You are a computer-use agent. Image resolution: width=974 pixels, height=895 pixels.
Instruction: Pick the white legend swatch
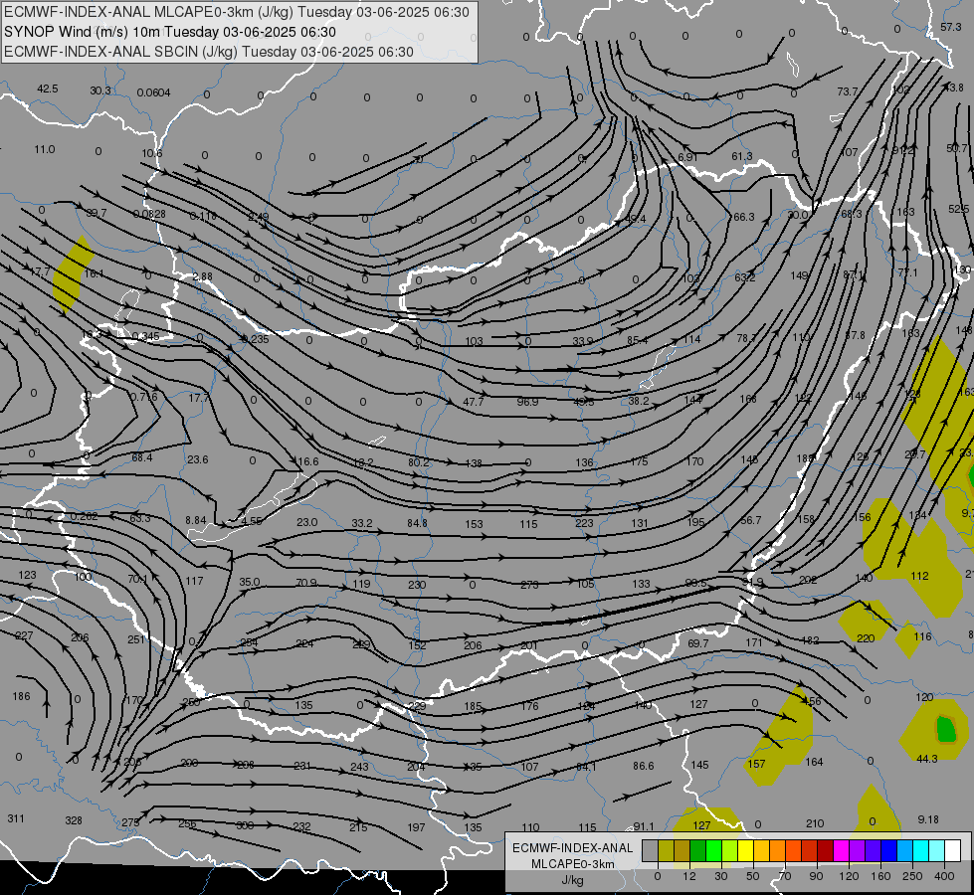(953, 850)
